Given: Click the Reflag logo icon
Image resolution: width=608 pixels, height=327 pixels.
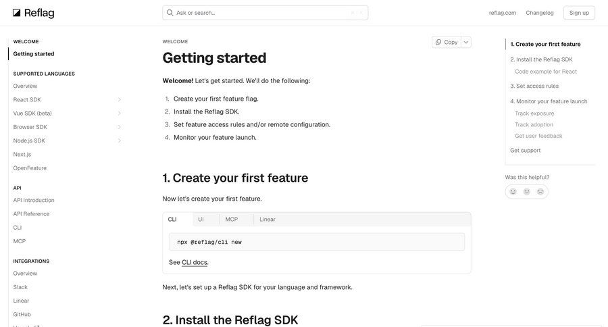Looking at the screenshot, I should [17, 13].
